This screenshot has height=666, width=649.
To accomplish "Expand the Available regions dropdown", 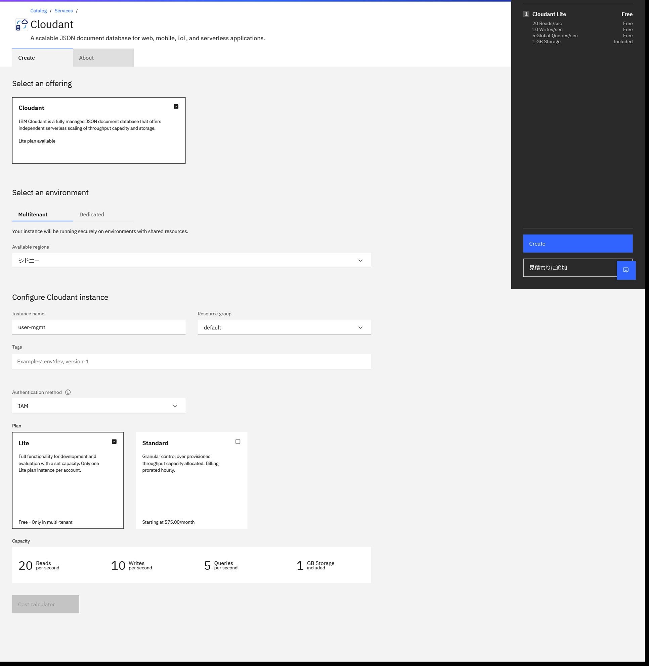I will coord(191,260).
